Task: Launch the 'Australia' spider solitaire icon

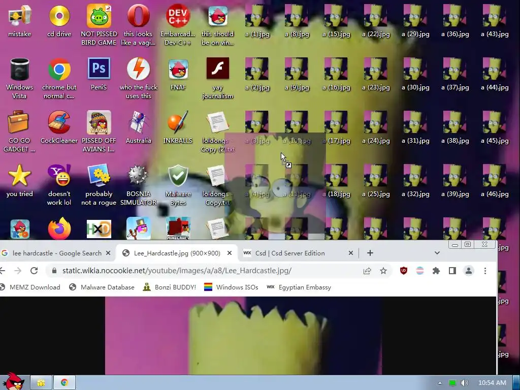Action: coord(138,127)
